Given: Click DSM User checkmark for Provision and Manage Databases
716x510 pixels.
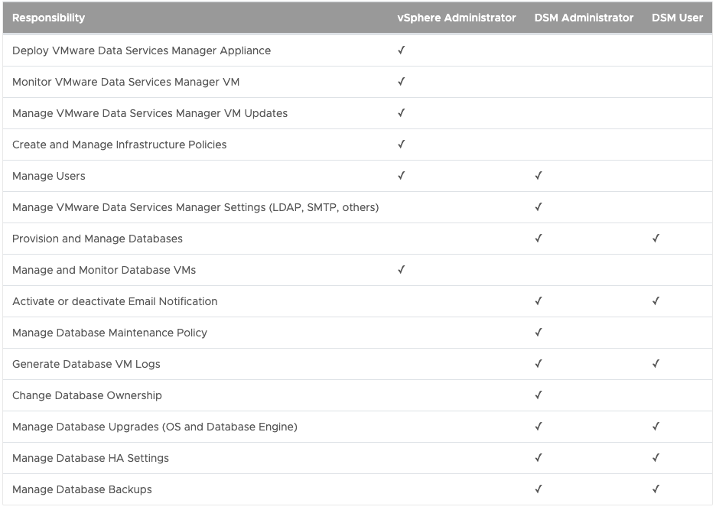Looking at the screenshot, I should 656,239.
